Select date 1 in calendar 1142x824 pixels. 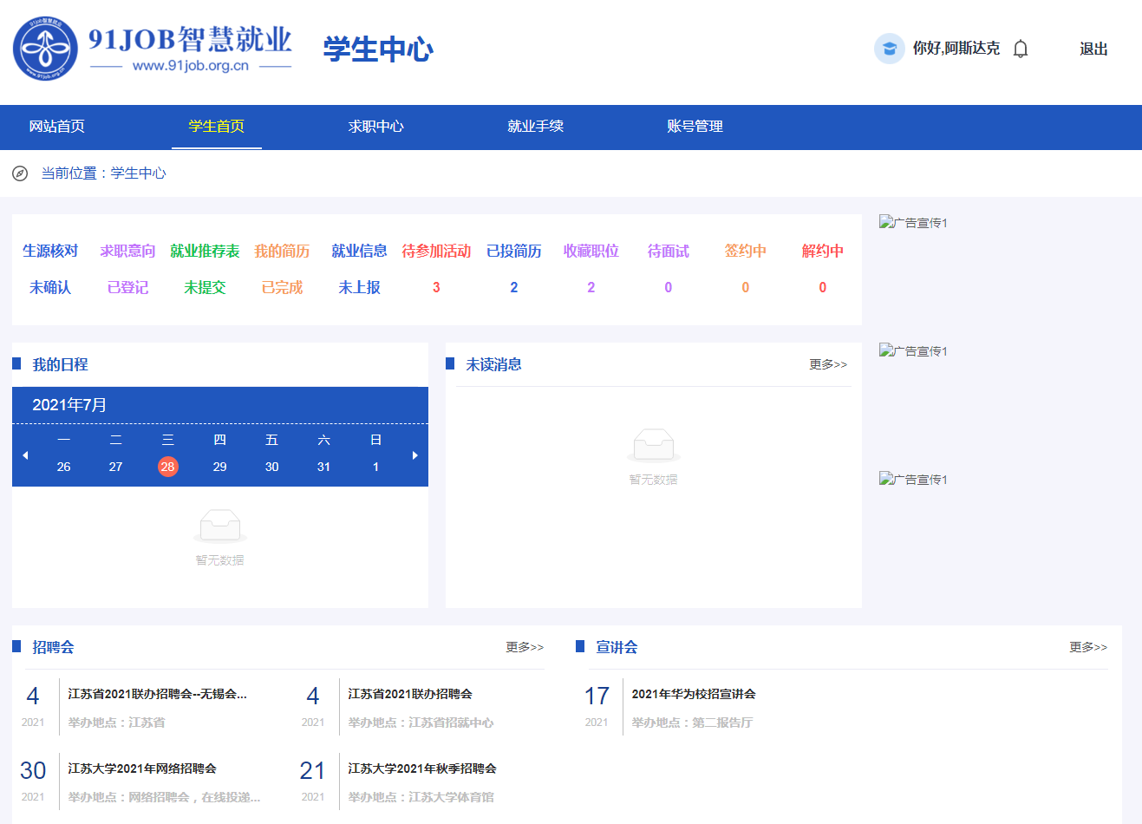coord(376,467)
